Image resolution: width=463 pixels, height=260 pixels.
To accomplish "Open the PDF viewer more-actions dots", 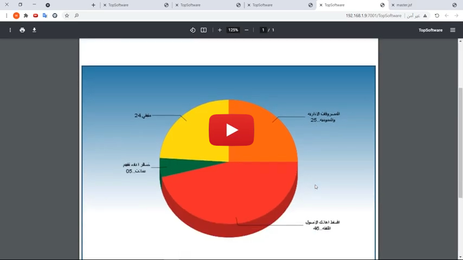I will 10,30.
